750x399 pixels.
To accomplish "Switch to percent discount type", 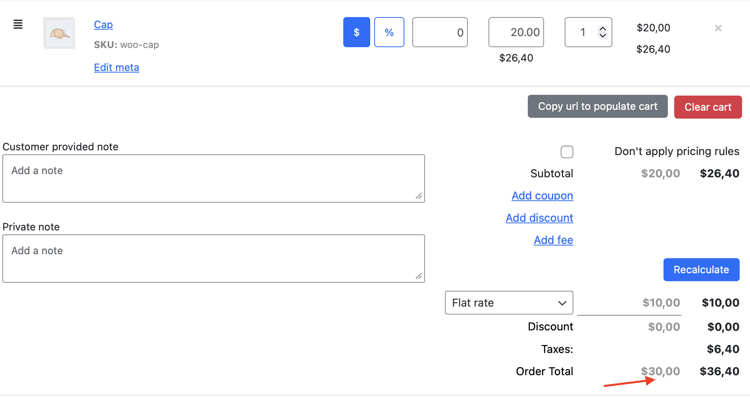I will click(x=389, y=32).
